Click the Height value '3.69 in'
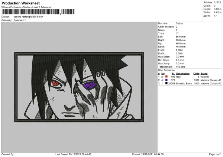This screenshot has height=157, width=223. (x=217, y=9)
